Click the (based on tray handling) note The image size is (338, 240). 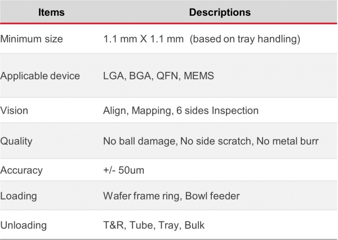pos(245,39)
